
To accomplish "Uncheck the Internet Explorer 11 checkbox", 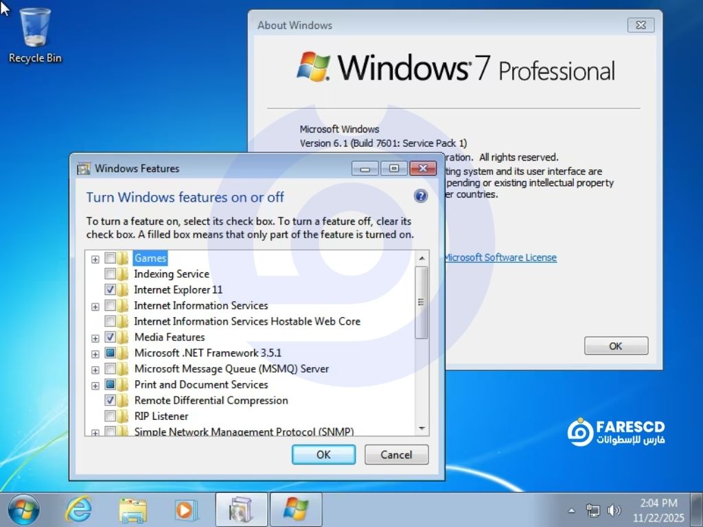I will point(110,290).
